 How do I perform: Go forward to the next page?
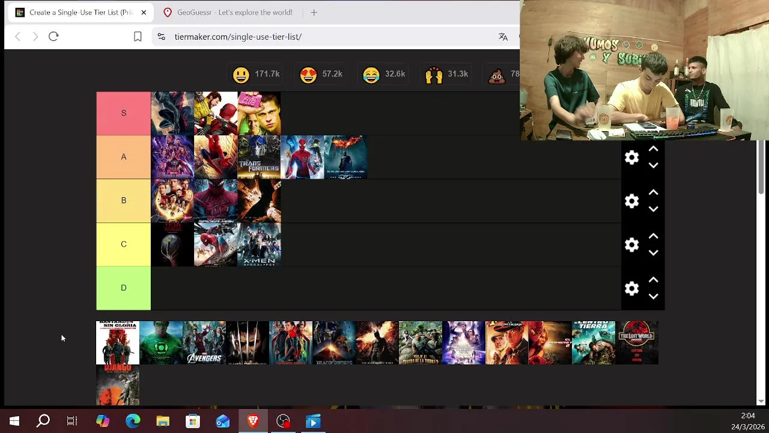point(35,37)
